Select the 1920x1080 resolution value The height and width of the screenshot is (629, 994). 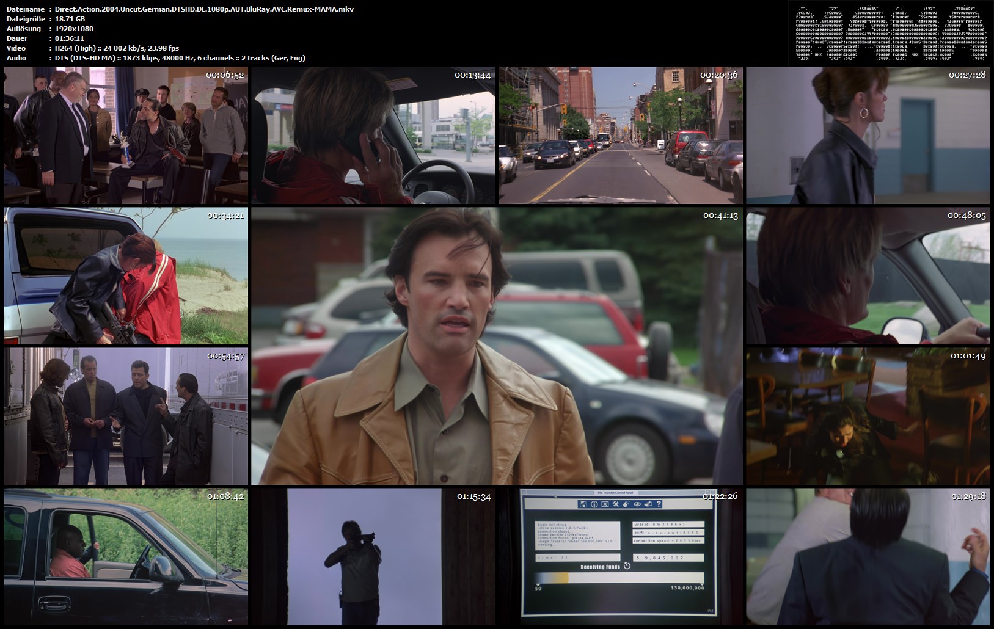tap(74, 29)
